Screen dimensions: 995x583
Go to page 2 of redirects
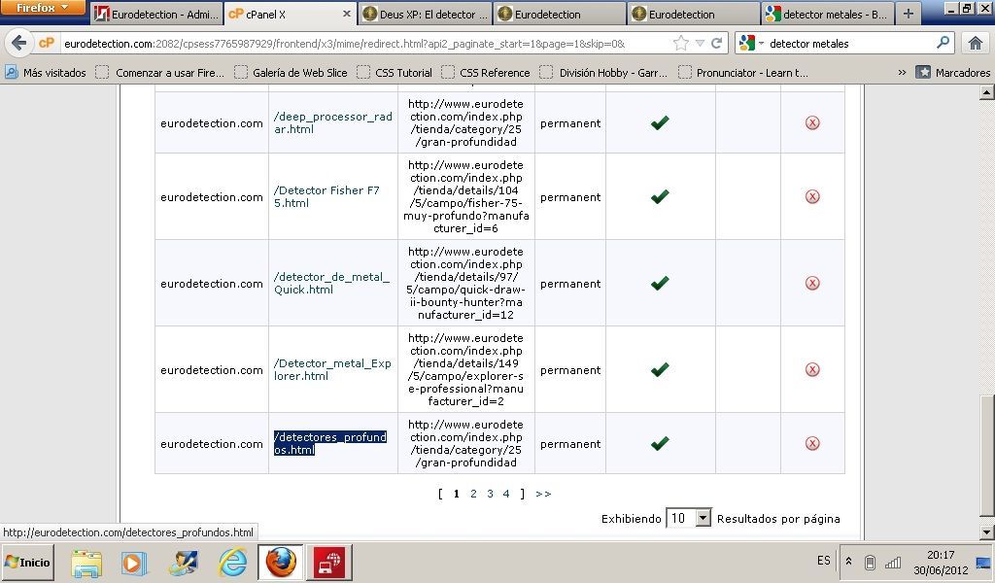click(x=473, y=494)
